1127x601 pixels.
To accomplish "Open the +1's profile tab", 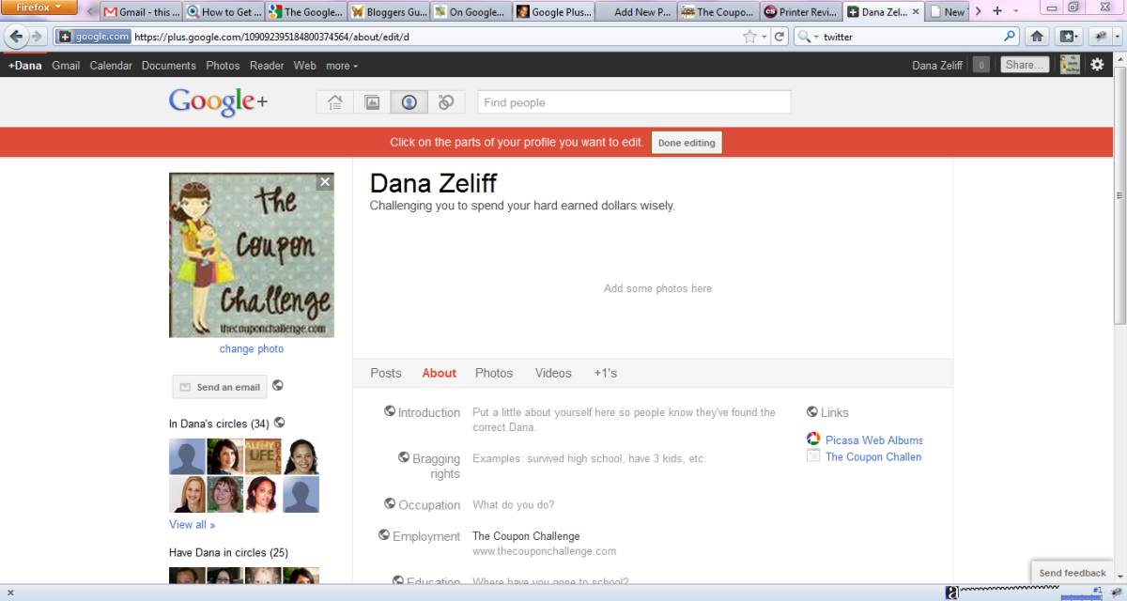I will [606, 373].
